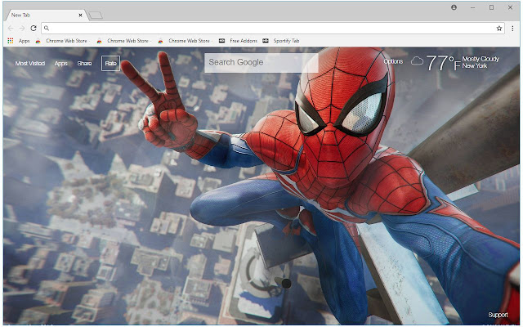Image resolution: width=523 pixels, height=327 pixels.
Task: Open the Share menu
Action: pyautogui.click(x=84, y=64)
